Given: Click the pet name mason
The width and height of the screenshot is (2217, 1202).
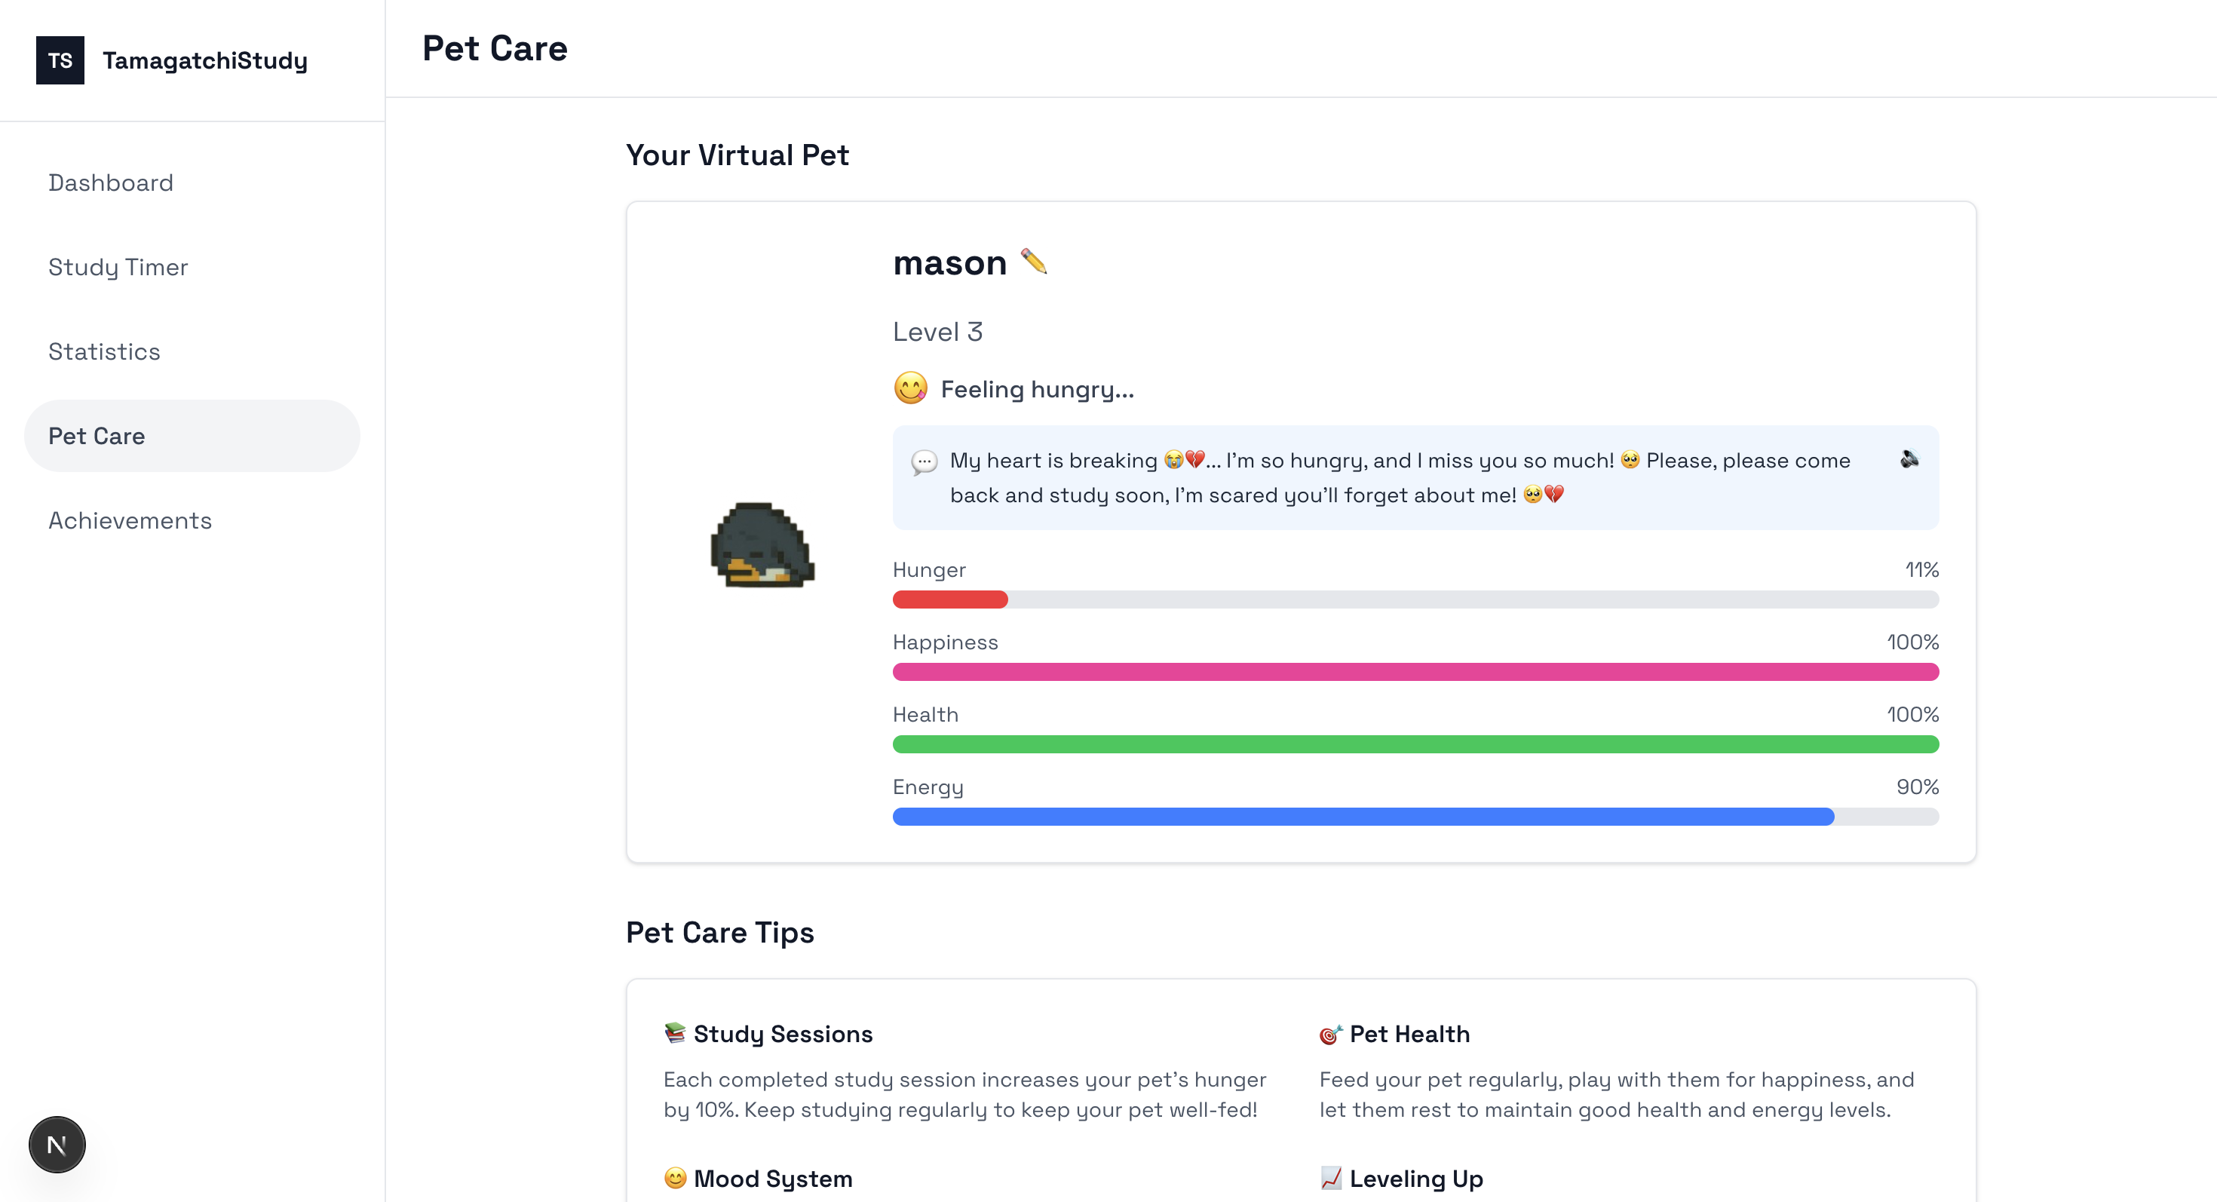Looking at the screenshot, I should [949, 262].
